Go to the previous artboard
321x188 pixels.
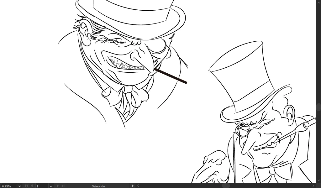coord(32,186)
